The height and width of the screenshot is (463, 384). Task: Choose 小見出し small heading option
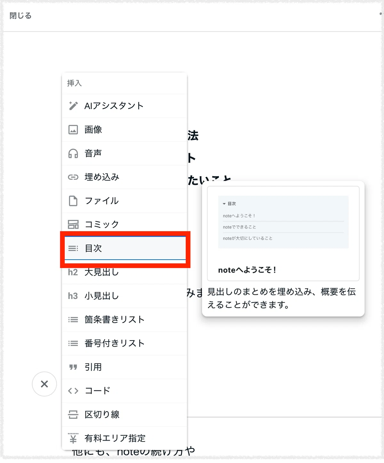[124, 296]
